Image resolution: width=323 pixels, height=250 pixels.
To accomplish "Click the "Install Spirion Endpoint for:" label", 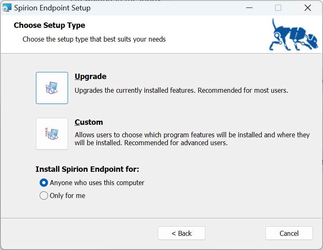I will pos(87,169).
